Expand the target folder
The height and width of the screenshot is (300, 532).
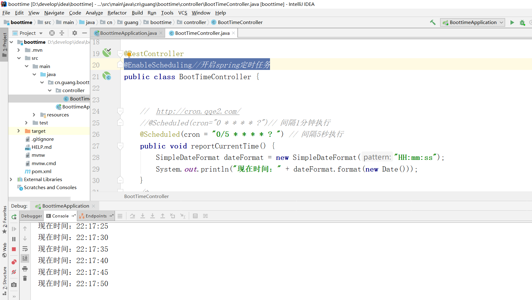[18, 131]
